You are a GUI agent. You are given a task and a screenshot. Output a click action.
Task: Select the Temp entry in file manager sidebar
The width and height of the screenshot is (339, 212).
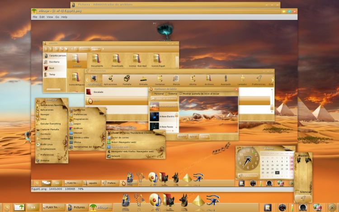55,74
